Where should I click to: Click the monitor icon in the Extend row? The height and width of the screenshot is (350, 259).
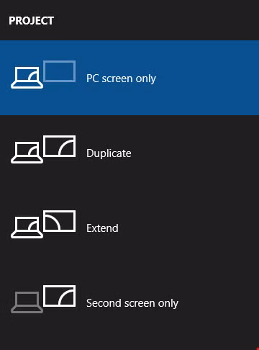coord(60,221)
